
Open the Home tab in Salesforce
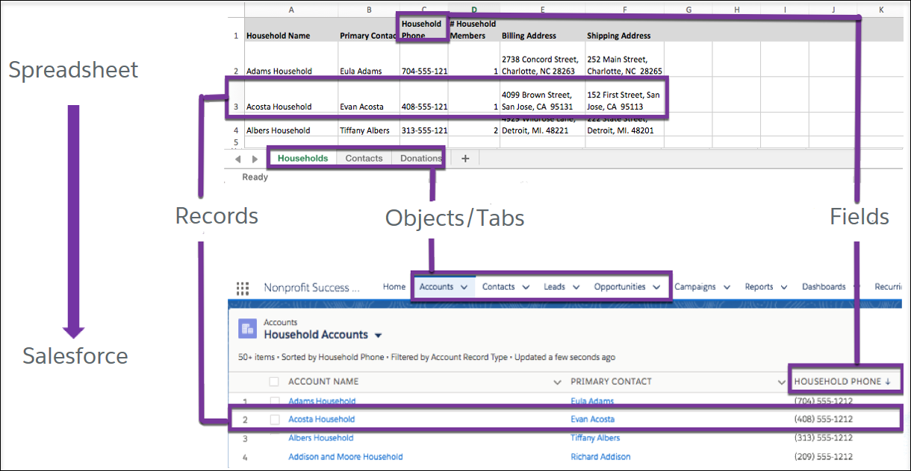coord(394,287)
